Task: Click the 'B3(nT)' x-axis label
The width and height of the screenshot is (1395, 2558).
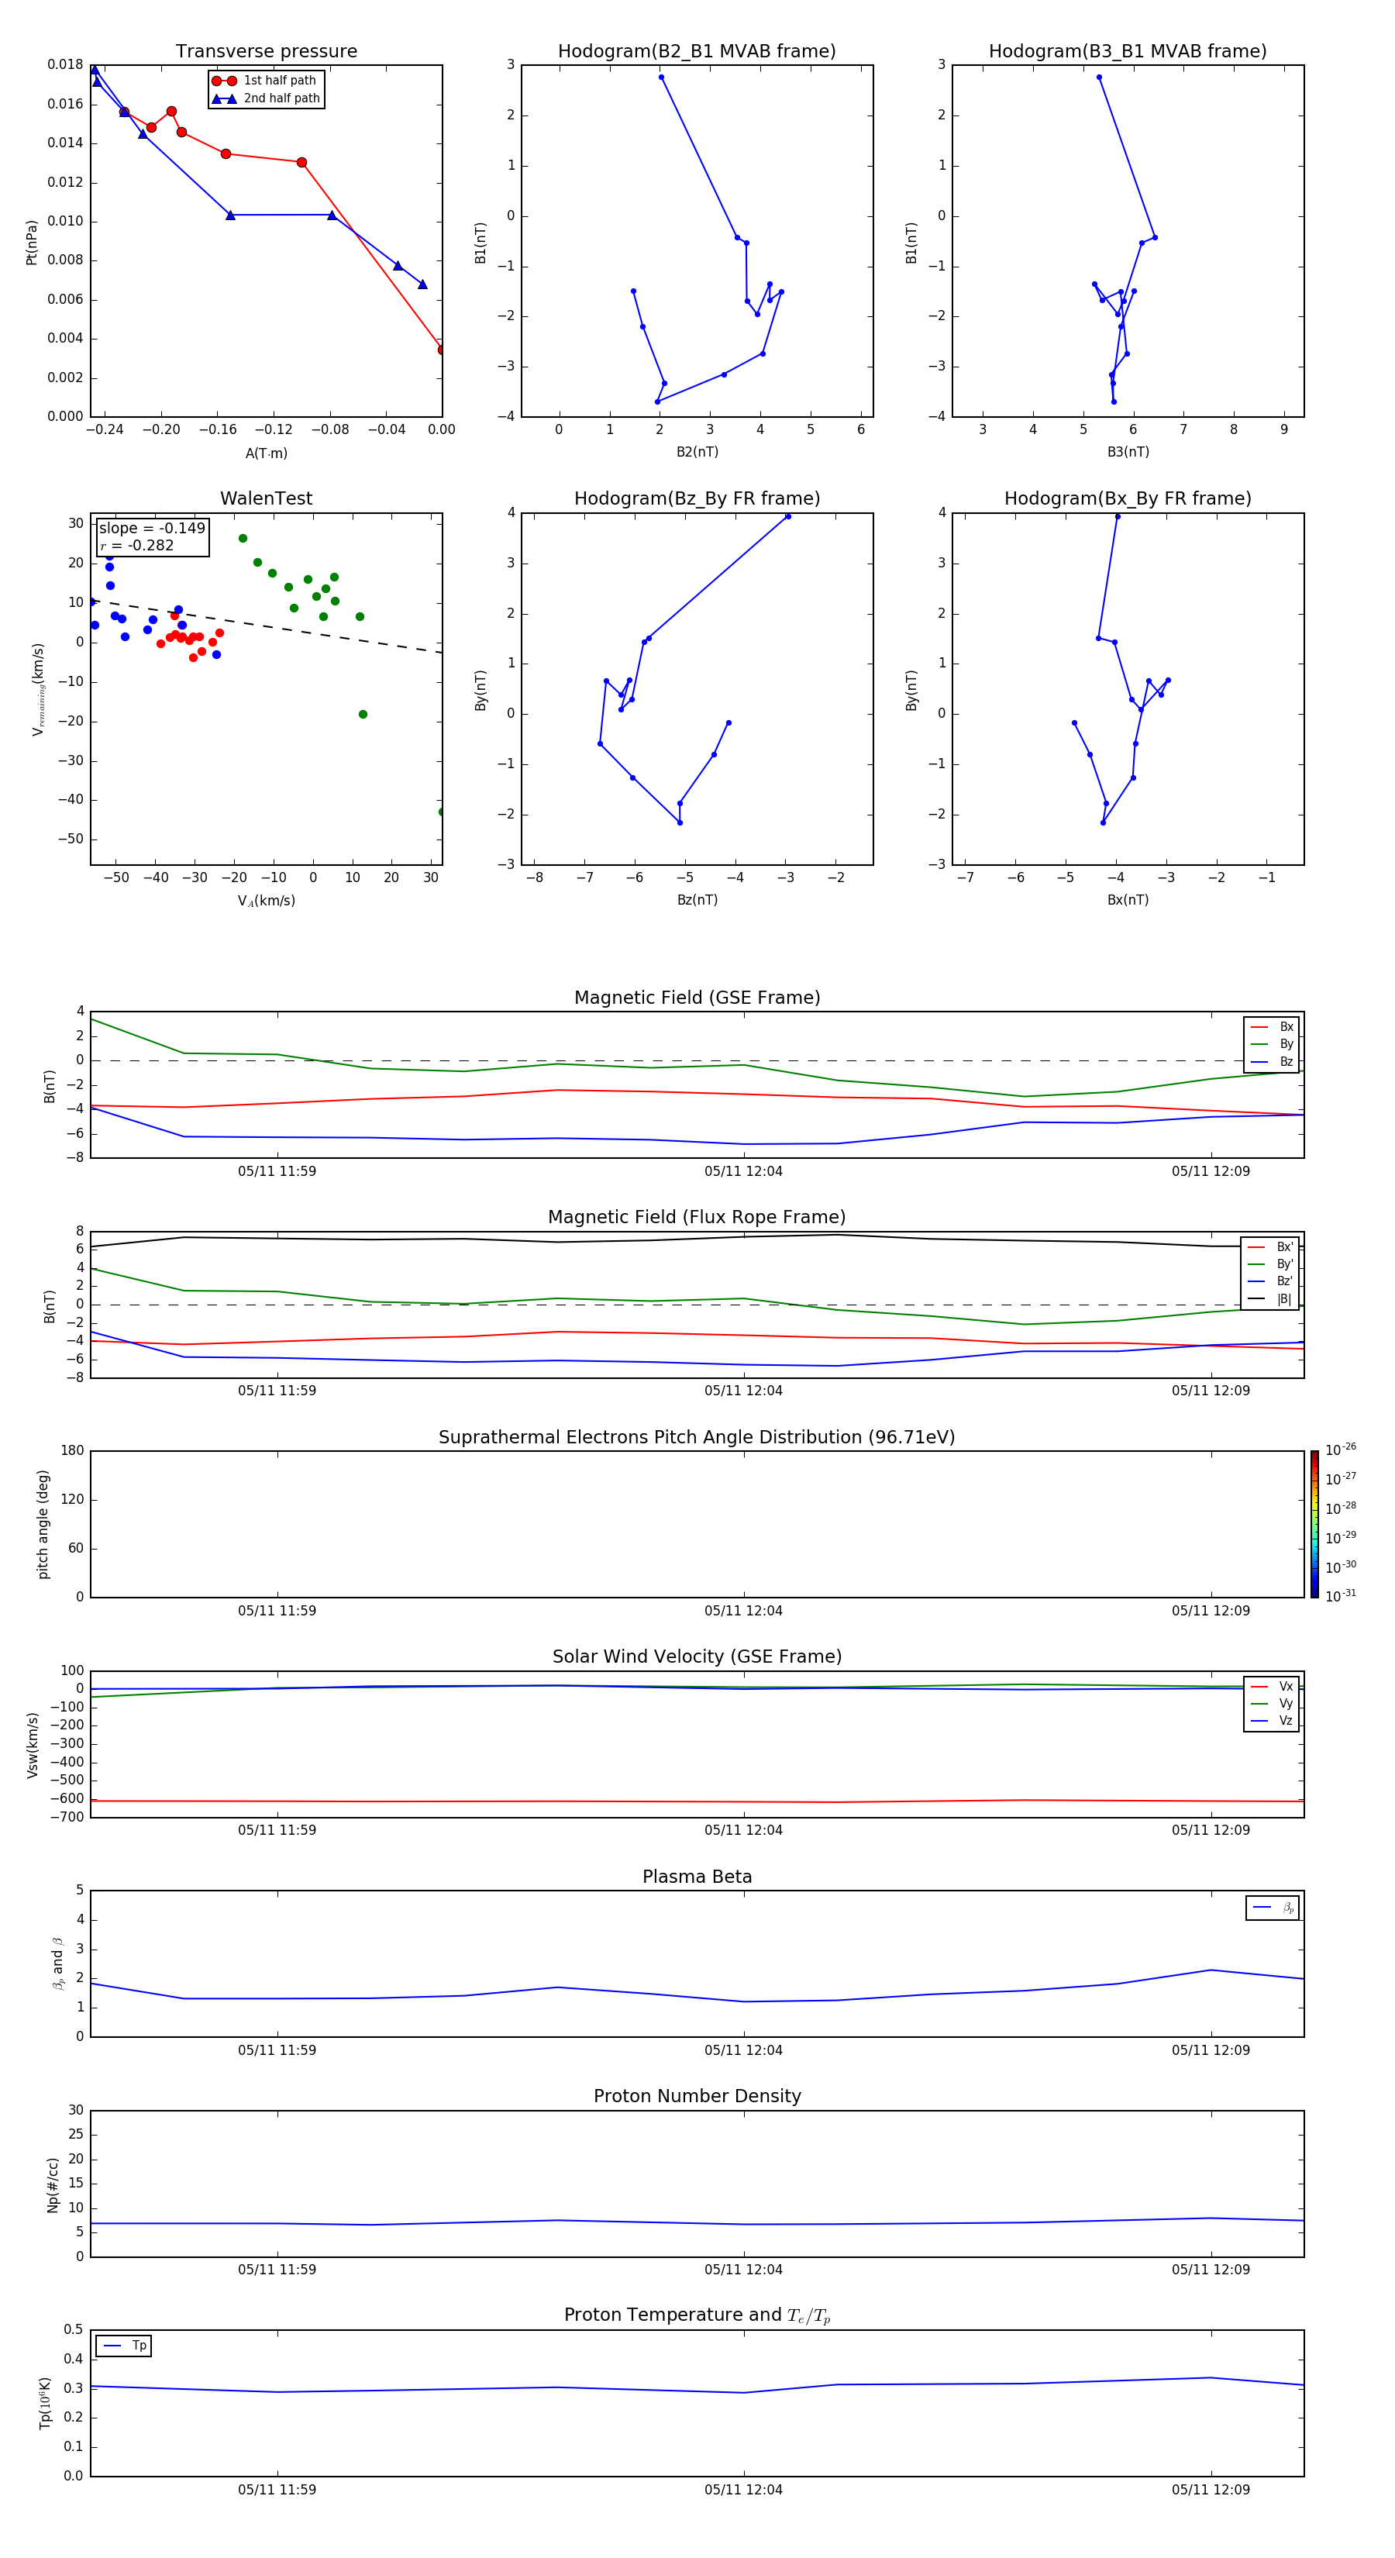Action: [1128, 452]
